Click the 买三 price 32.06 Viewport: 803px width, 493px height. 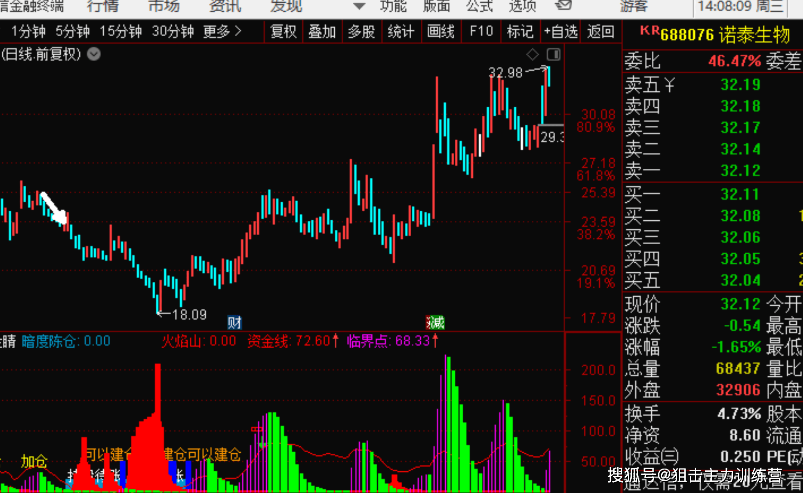pos(740,237)
